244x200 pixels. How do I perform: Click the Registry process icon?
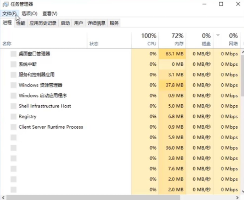click(x=14, y=117)
